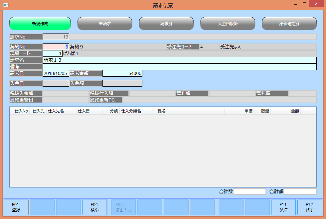Click the 品名 column header
This screenshot has width=326, height=219.
tap(190, 111)
